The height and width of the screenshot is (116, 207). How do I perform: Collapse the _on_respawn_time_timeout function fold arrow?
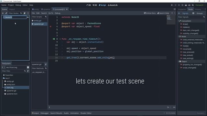tap(60, 39)
